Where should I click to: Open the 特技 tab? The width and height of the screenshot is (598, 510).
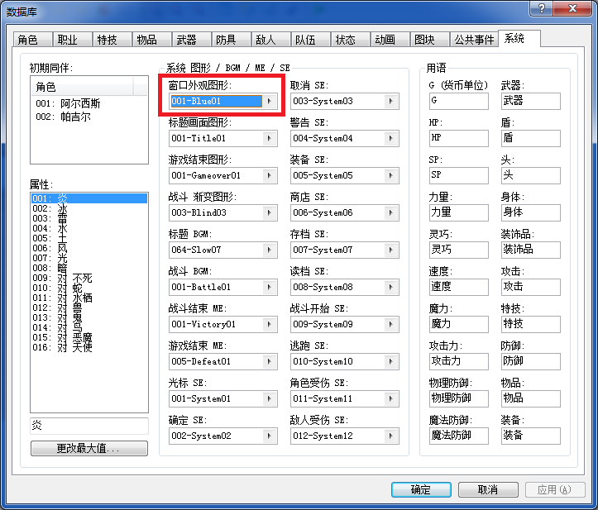pyautogui.click(x=112, y=39)
